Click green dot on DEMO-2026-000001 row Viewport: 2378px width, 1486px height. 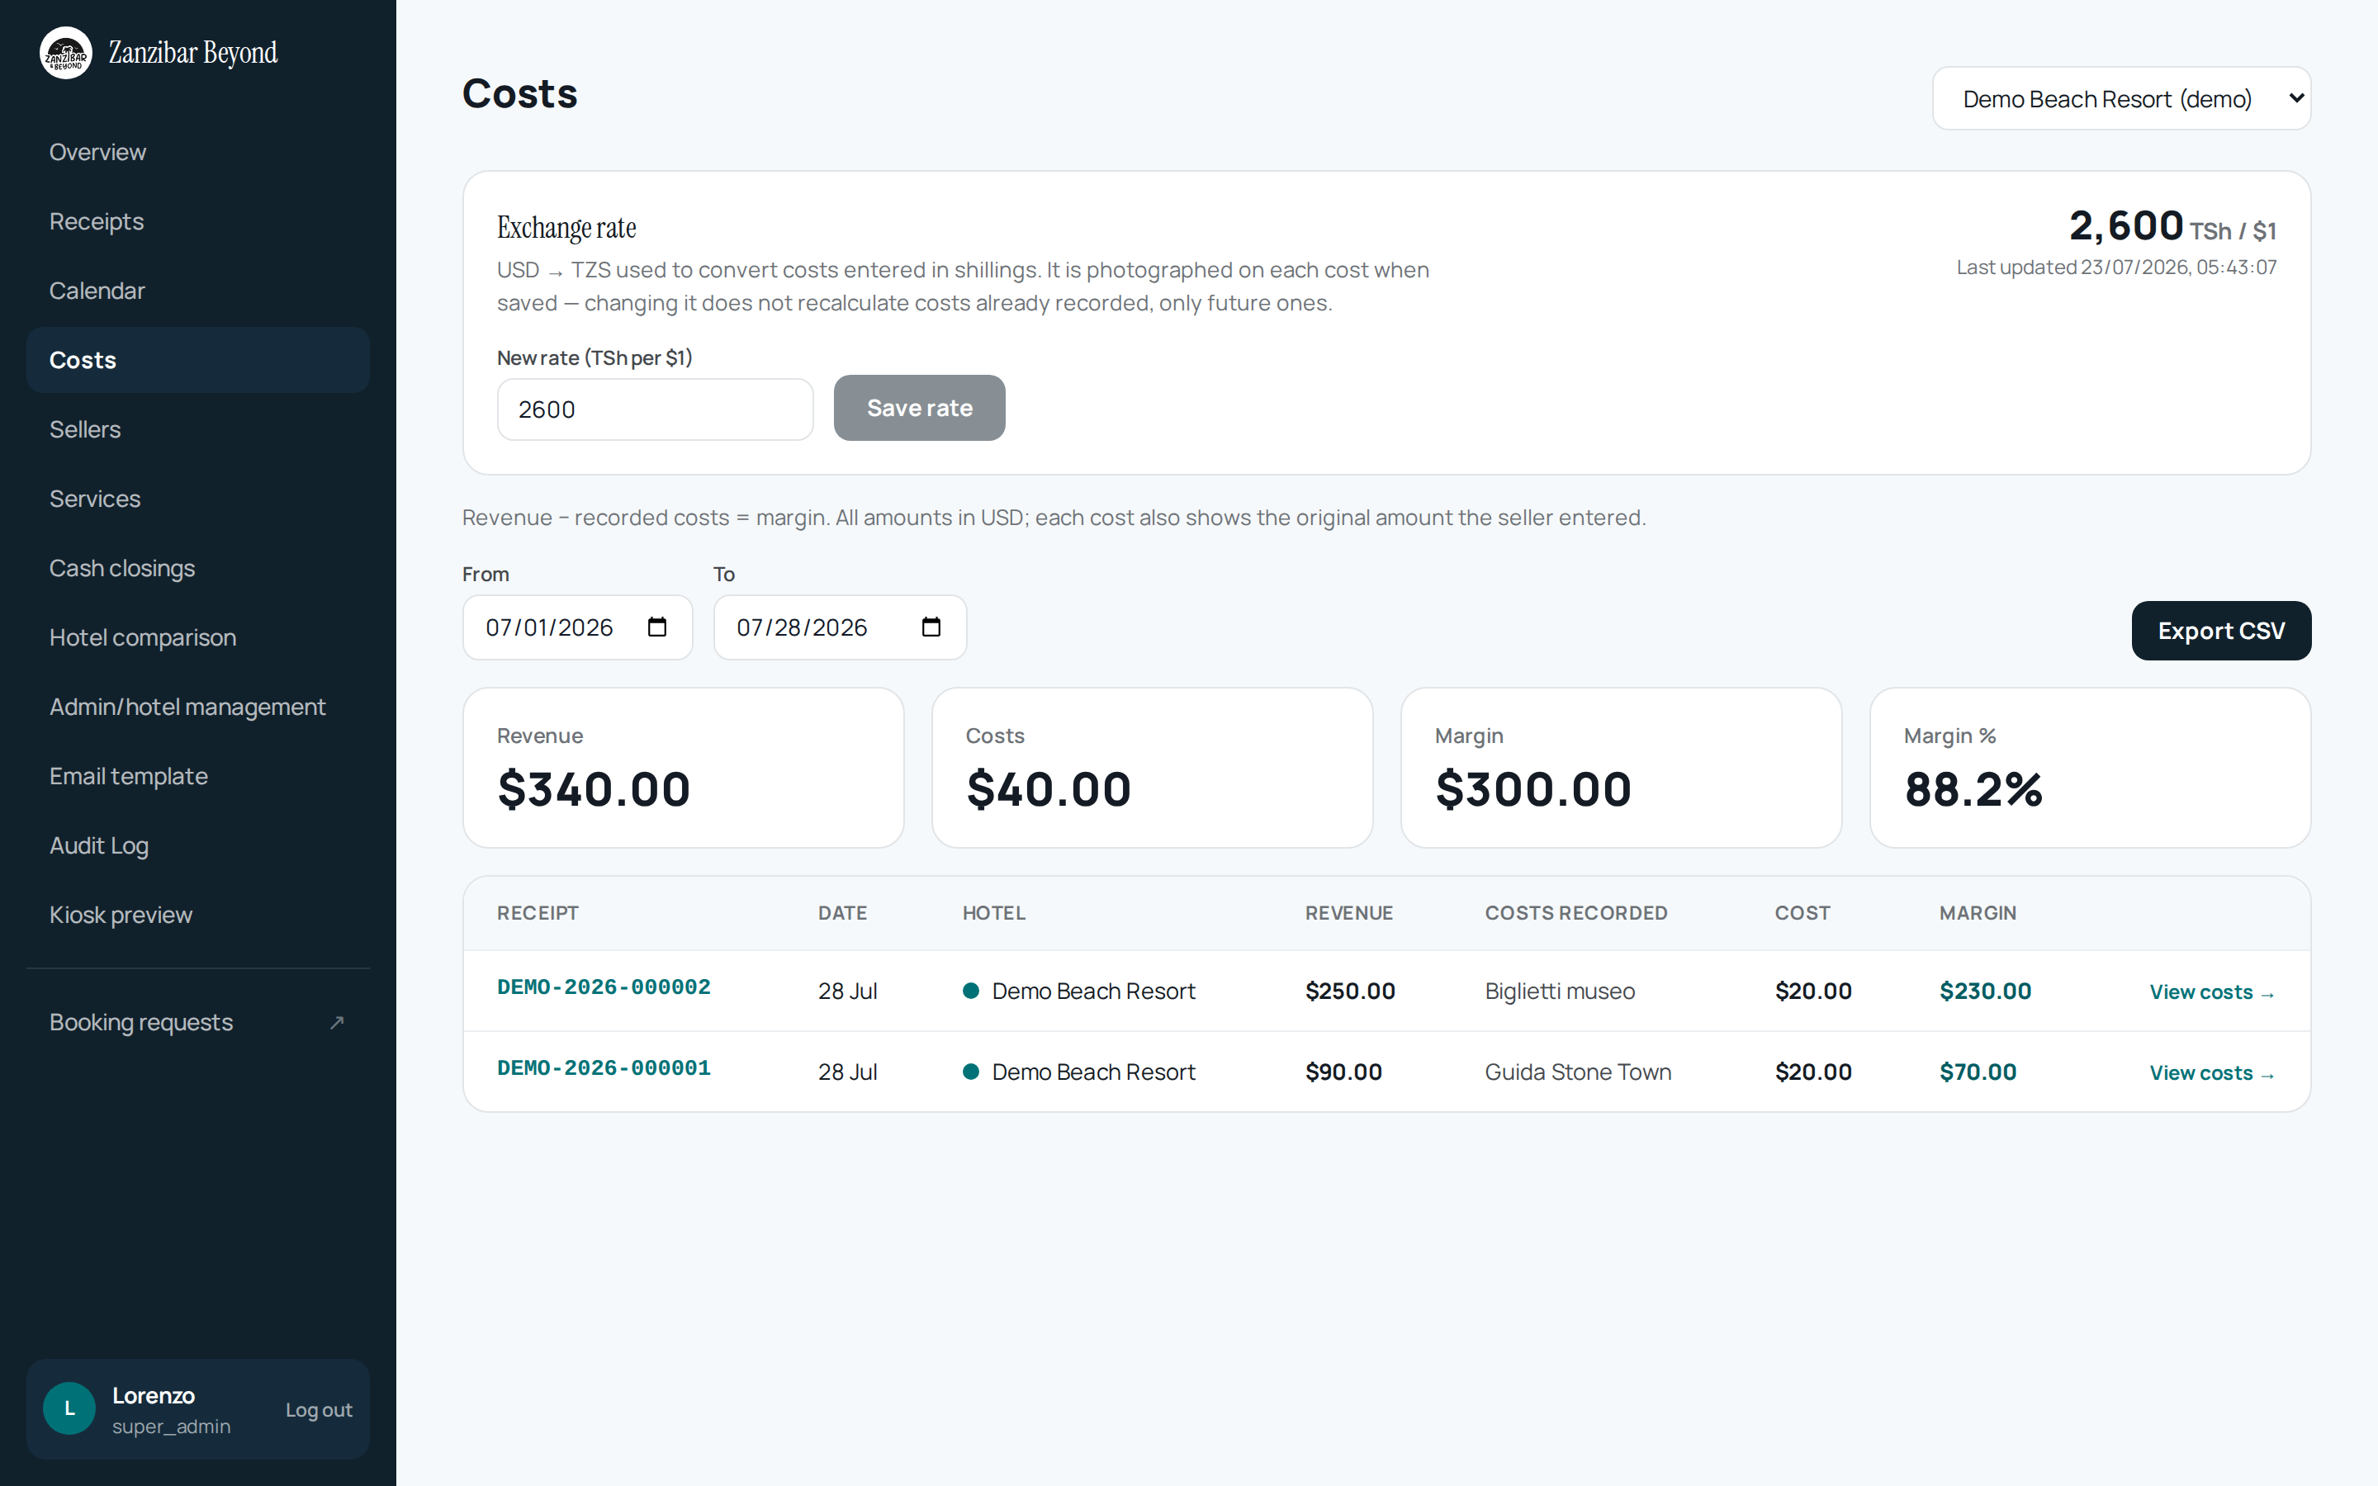[971, 1072]
